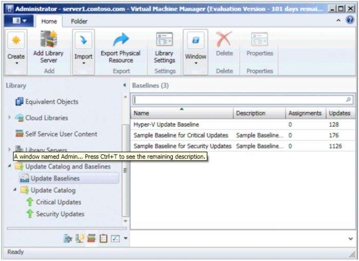Sort by the Assignments column header

[x=306, y=113]
